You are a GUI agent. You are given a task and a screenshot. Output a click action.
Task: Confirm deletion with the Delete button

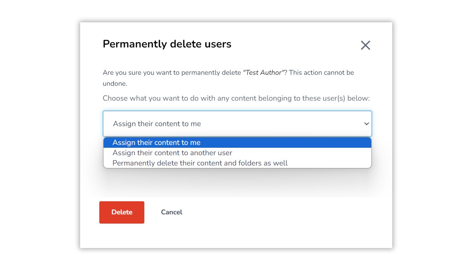[122, 212]
